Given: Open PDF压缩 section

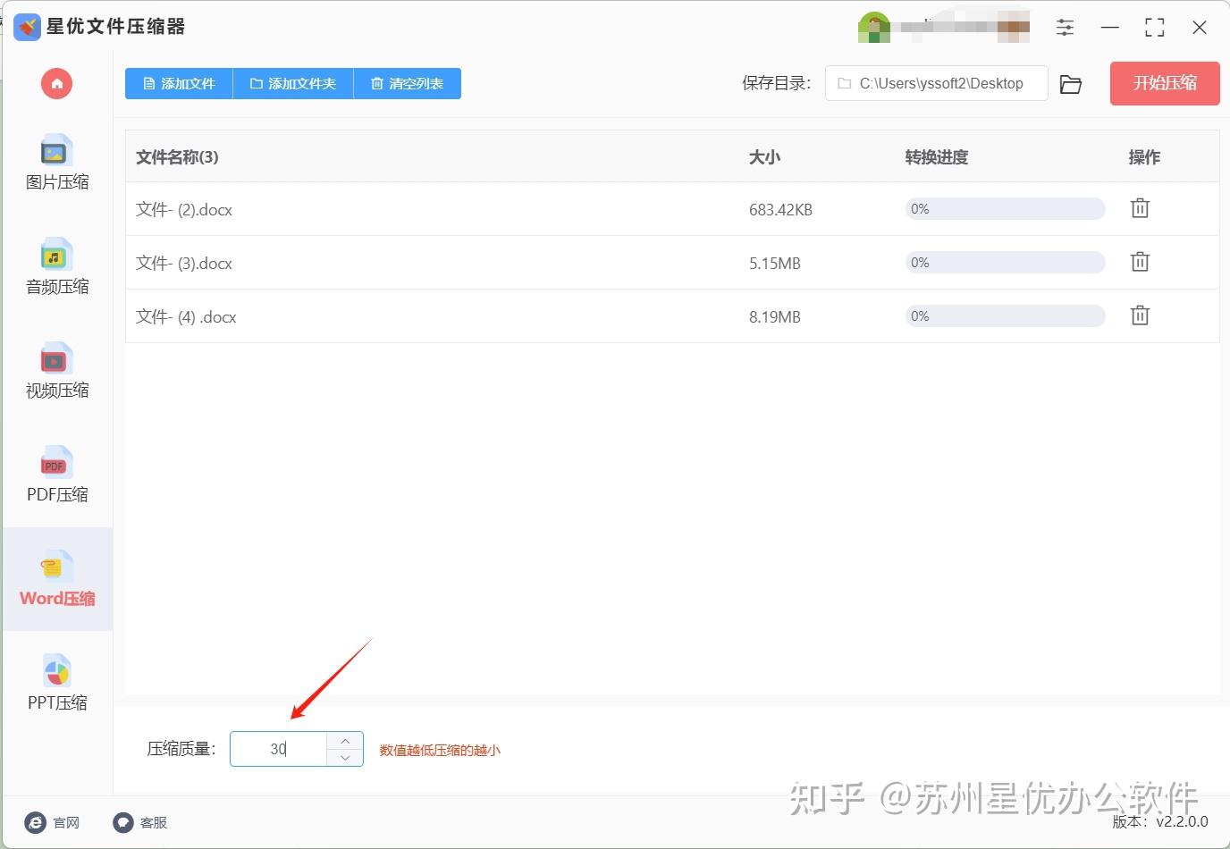Looking at the screenshot, I should pos(57,475).
